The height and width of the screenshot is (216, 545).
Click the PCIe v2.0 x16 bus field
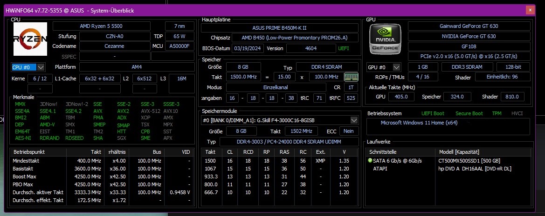[x=469, y=56]
